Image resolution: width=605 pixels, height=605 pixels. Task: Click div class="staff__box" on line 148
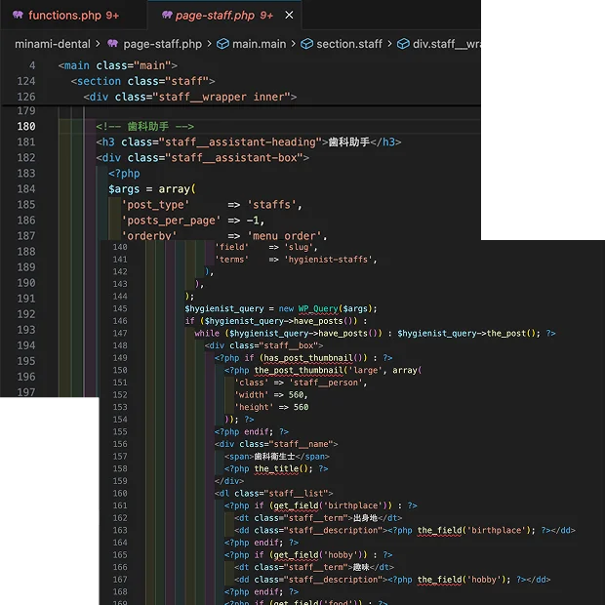pyautogui.click(x=263, y=345)
